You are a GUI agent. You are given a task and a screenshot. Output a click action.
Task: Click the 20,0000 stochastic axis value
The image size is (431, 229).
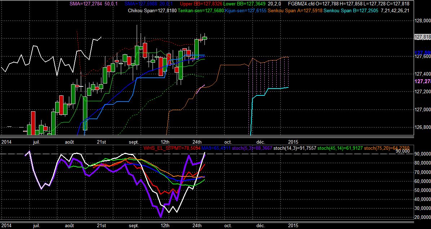point(422,217)
